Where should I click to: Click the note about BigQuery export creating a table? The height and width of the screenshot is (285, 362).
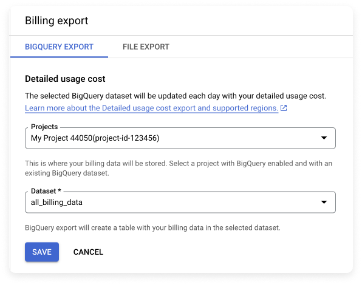(x=152, y=227)
